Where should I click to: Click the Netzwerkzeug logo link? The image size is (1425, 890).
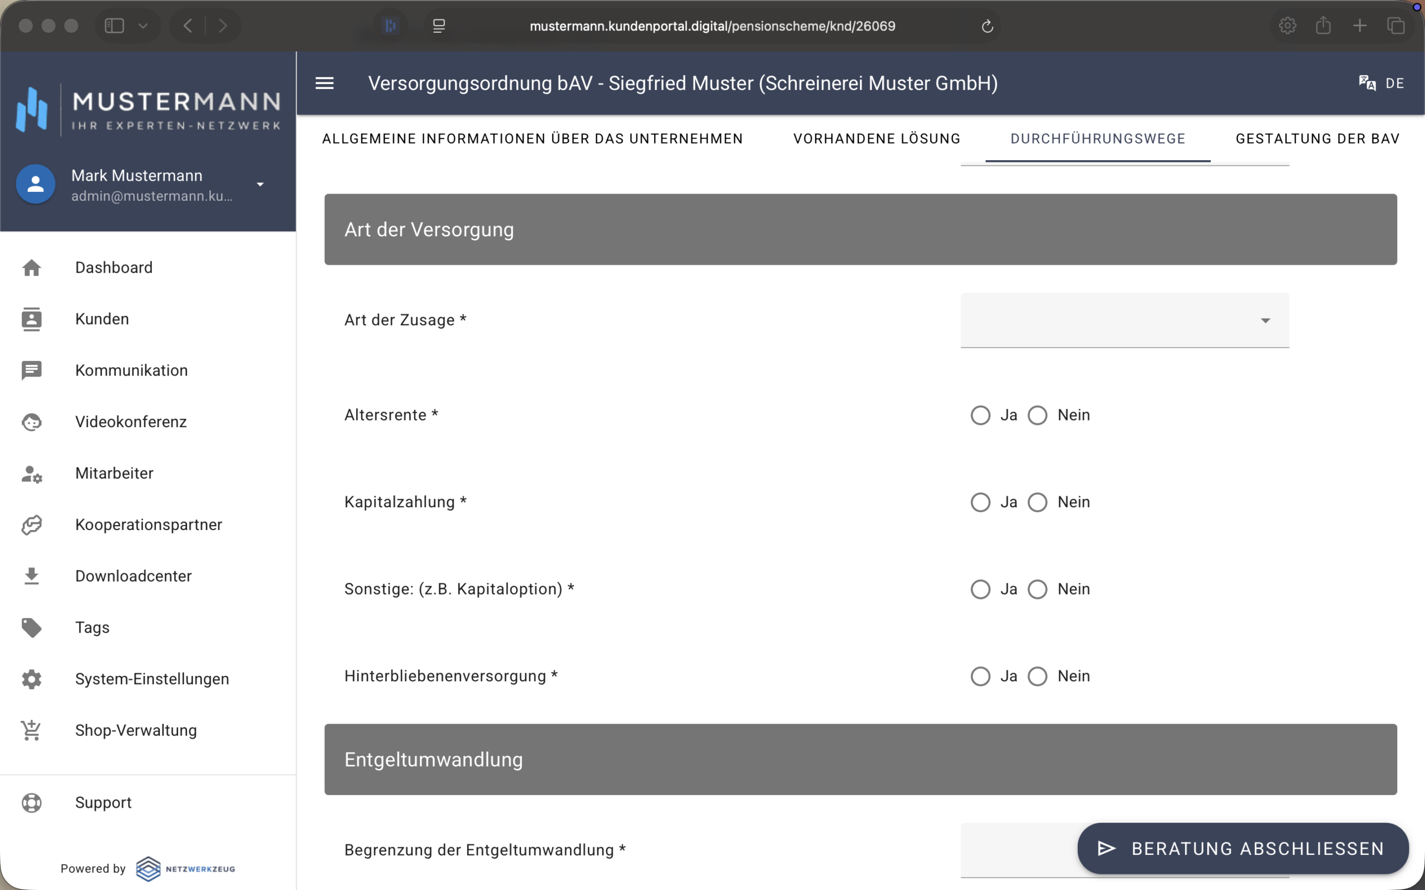(185, 869)
